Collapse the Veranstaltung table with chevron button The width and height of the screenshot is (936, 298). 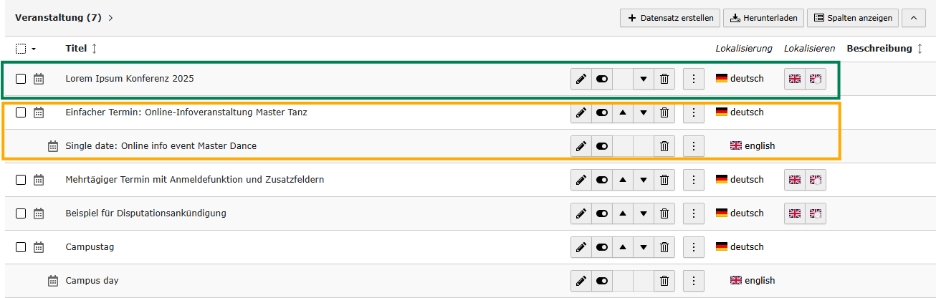tap(913, 18)
